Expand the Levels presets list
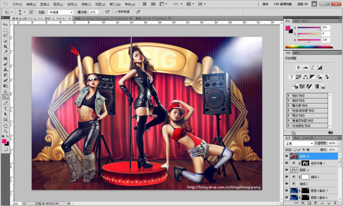The image size is (343, 206). point(289,96)
